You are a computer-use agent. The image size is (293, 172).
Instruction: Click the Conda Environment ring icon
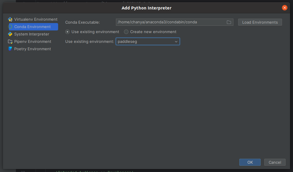pyautogui.click(x=10, y=27)
